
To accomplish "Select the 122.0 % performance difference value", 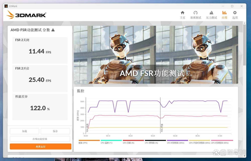I will [x=40, y=108].
